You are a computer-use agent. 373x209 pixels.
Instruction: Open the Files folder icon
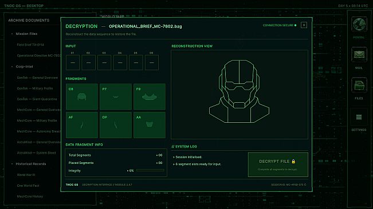pos(359,85)
